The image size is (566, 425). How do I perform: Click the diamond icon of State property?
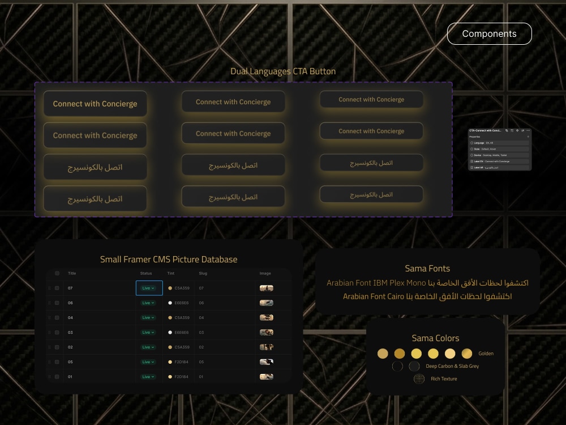click(472, 149)
